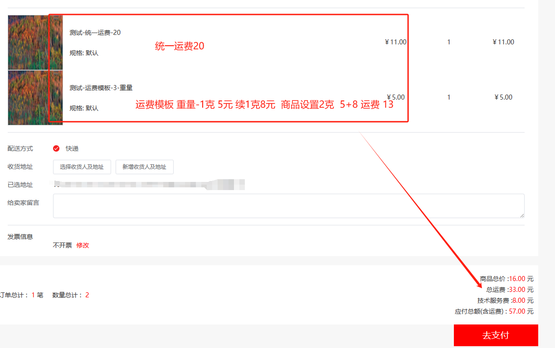
Task: Click the 选择收货人及地址 button
Action: click(82, 167)
